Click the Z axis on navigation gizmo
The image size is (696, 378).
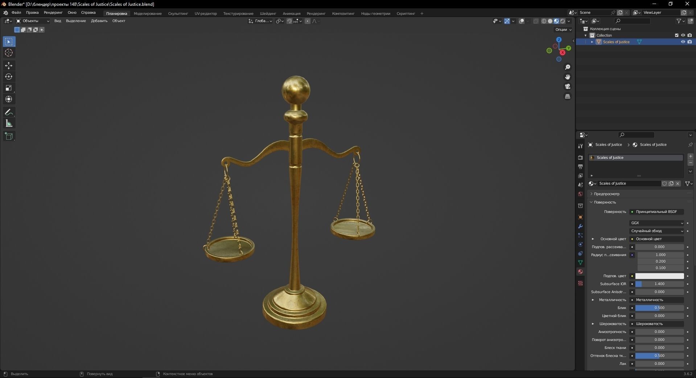(559, 40)
